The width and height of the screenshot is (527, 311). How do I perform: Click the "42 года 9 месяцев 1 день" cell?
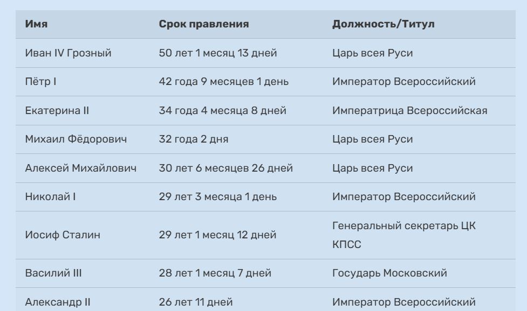click(x=223, y=82)
